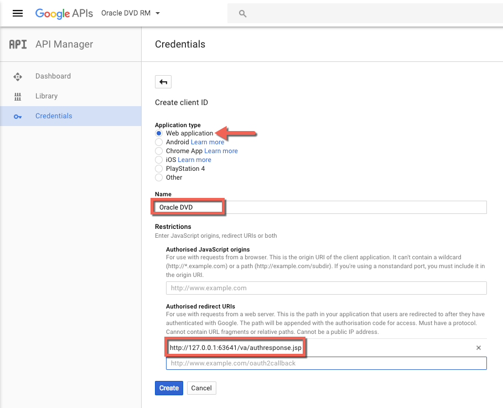Go back using the arrow button
This screenshot has height=408, width=503.
pos(163,82)
